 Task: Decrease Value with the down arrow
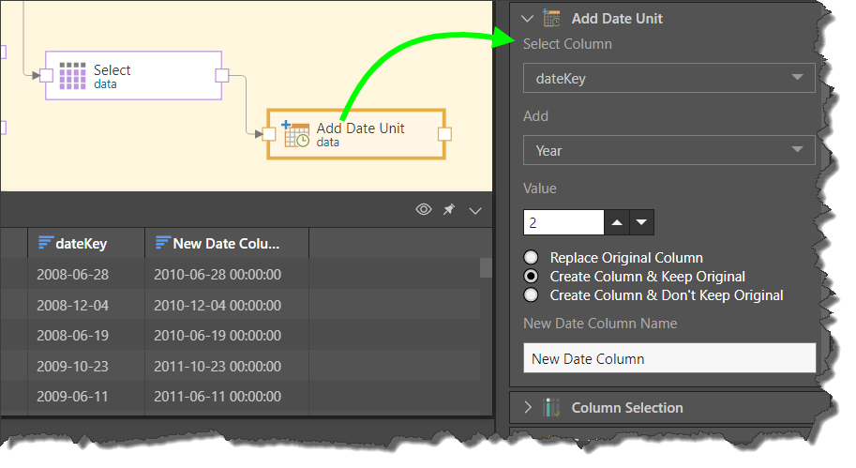coord(641,222)
